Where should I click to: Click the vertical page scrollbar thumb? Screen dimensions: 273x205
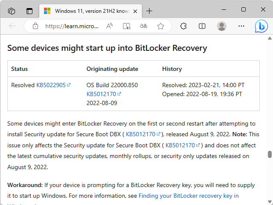click(270, 154)
